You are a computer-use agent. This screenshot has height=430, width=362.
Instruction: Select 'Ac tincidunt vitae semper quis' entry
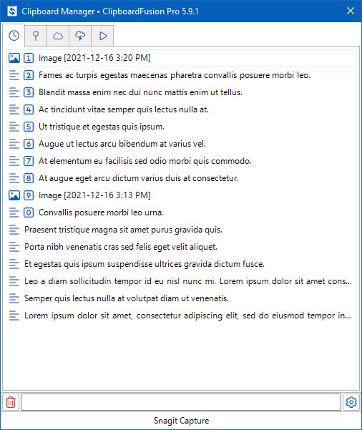181,109
